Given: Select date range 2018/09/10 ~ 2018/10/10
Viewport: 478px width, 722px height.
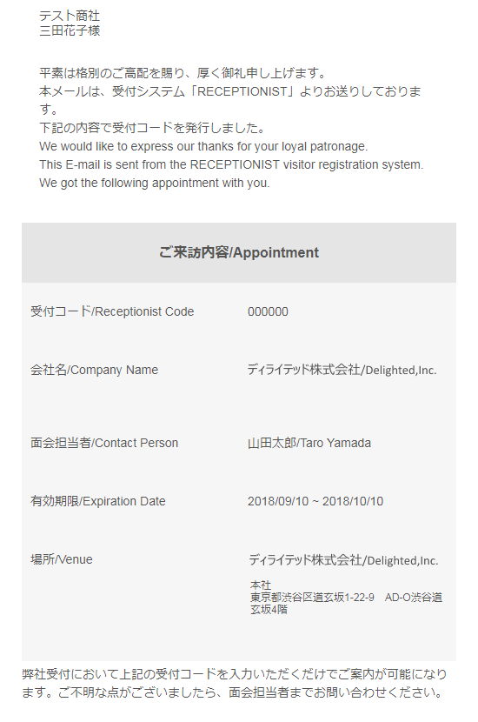Looking at the screenshot, I should click(x=315, y=501).
